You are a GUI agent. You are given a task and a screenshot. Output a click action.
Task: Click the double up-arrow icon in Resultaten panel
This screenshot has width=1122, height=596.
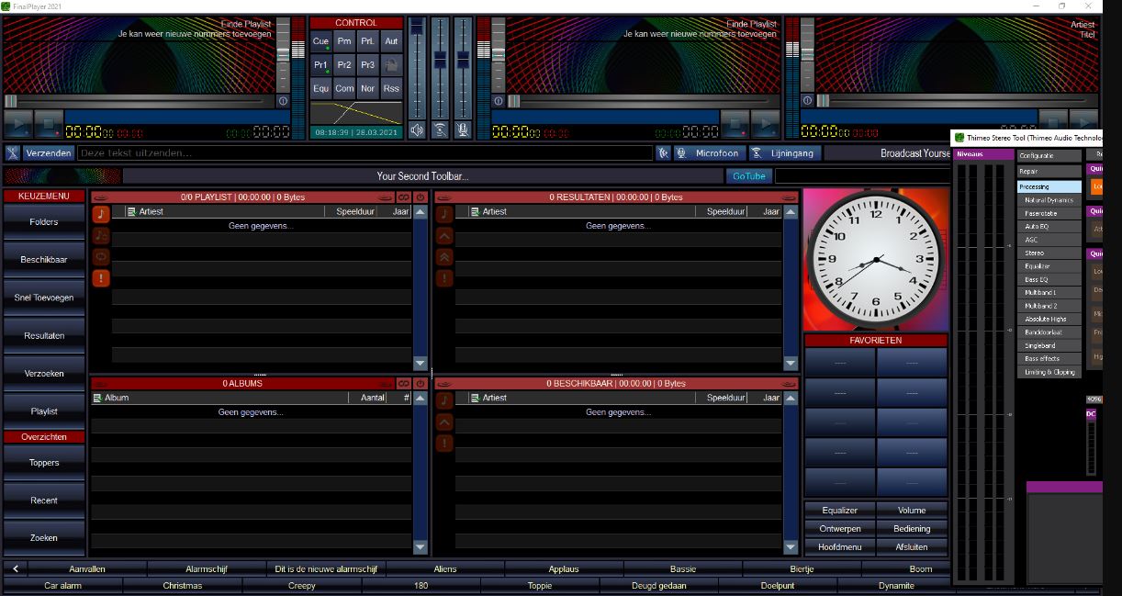point(444,257)
